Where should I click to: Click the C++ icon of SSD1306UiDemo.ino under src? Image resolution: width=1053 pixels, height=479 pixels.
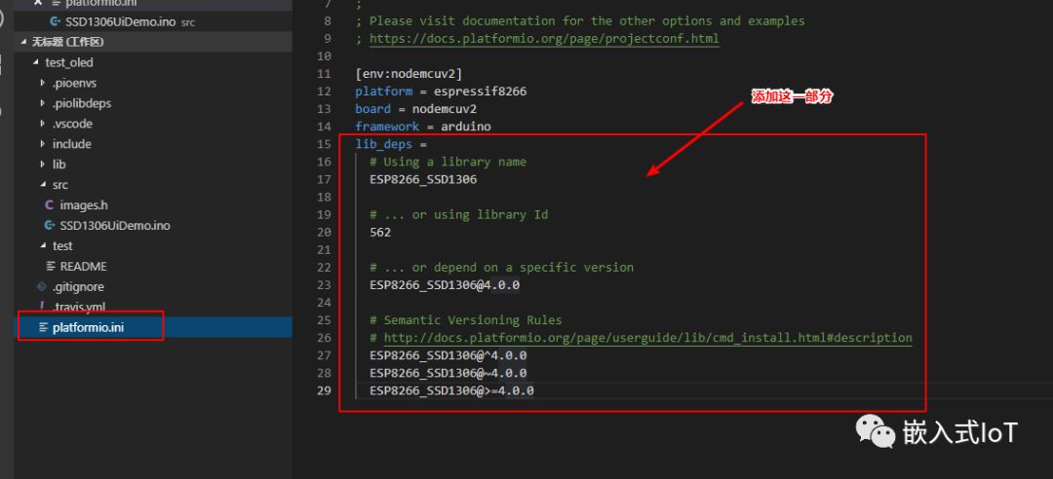tap(49, 226)
